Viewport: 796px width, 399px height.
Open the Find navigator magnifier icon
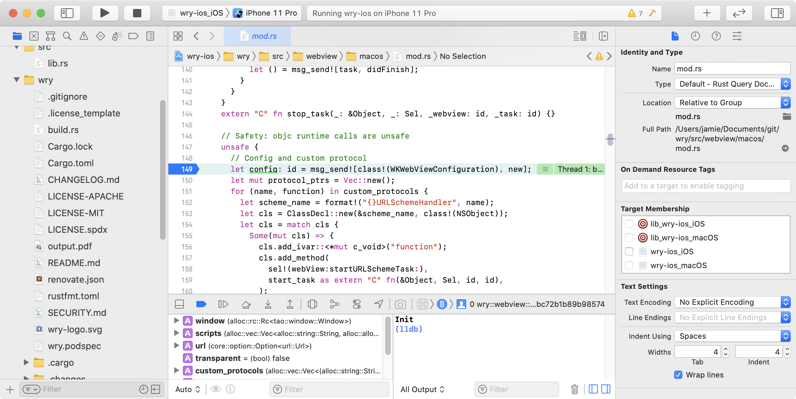[x=67, y=36]
